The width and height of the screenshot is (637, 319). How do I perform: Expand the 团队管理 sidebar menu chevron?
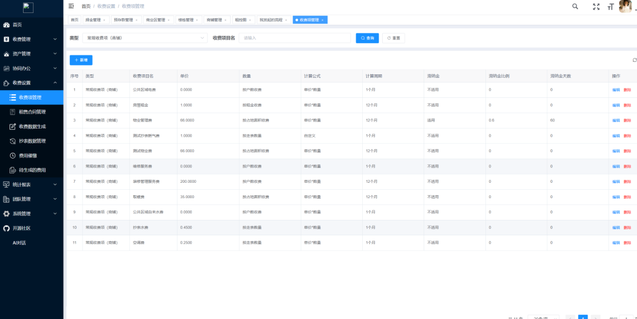pos(55,199)
